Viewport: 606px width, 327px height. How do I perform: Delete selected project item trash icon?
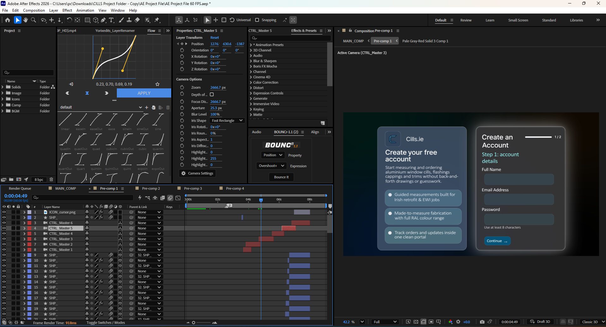[51, 180]
